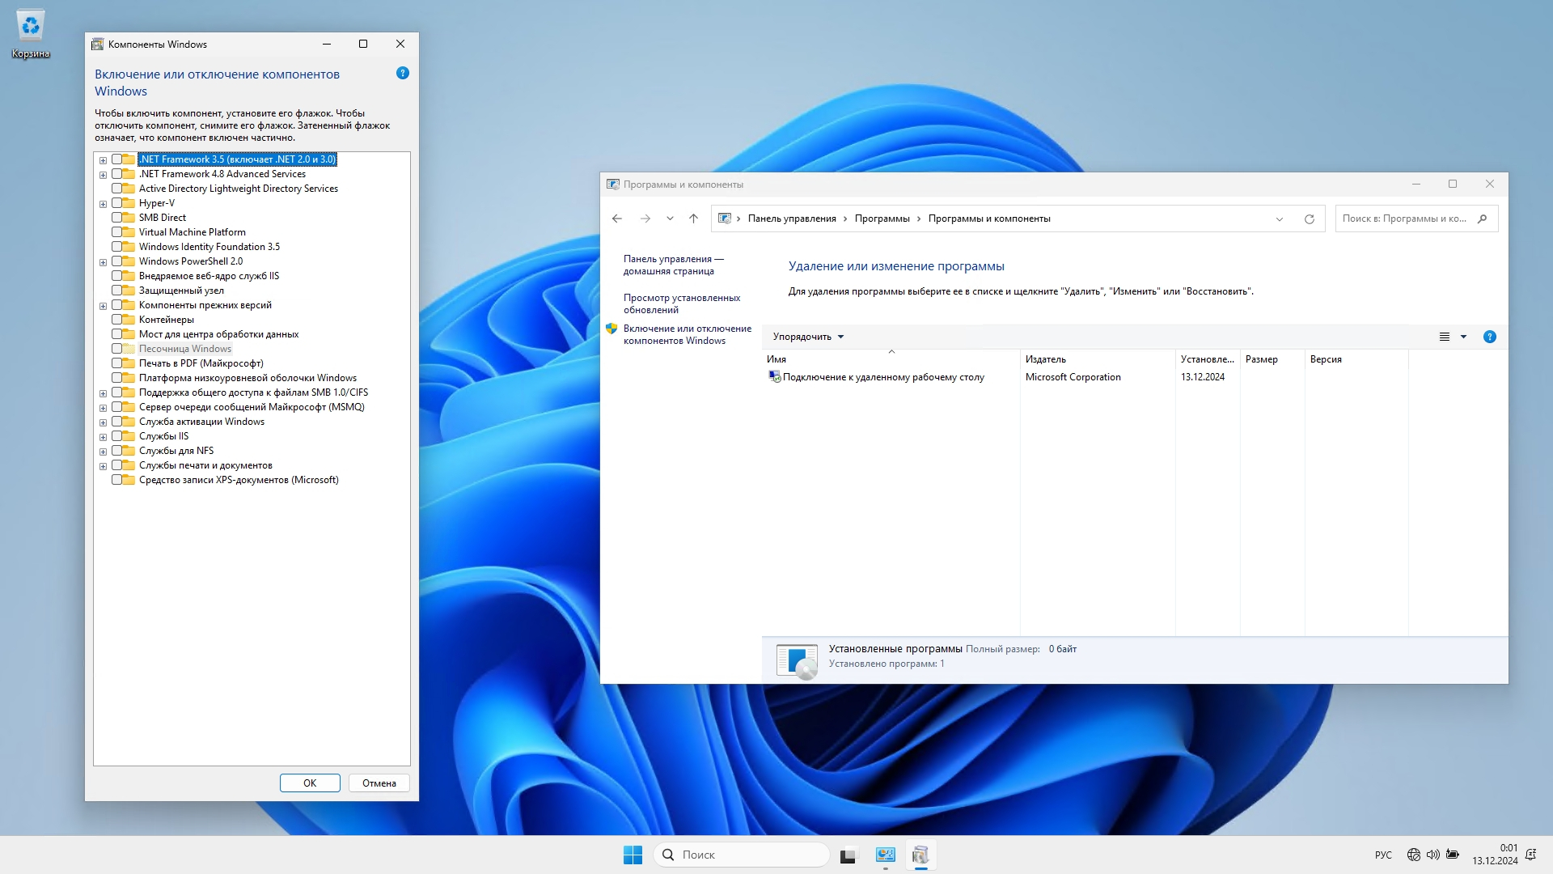Open the view options dropdown arrow
This screenshot has height=874, width=1553.
point(1463,337)
